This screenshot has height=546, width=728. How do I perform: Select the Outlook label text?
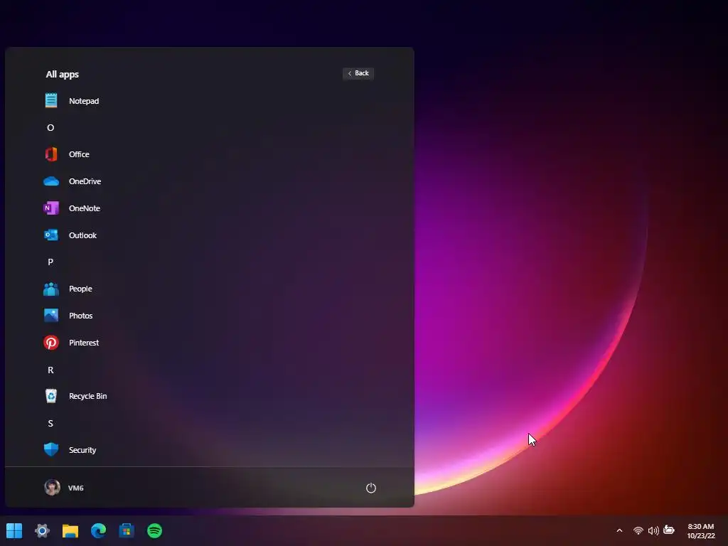[82, 235]
